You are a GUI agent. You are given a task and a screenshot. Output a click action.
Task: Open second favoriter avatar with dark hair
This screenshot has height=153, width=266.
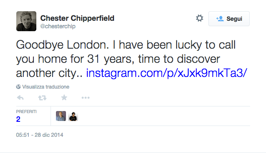pyautogui.click(x=73, y=116)
